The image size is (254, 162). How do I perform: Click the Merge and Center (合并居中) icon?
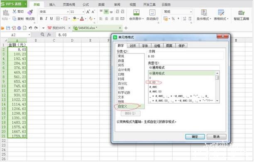(137, 12)
